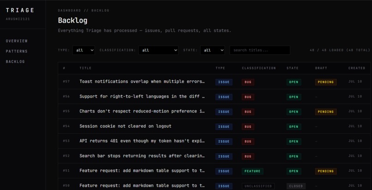The height and width of the screenshot is (190, 372).
Task: Click the PENDING badge on row #51
Action: click(326, 171)
